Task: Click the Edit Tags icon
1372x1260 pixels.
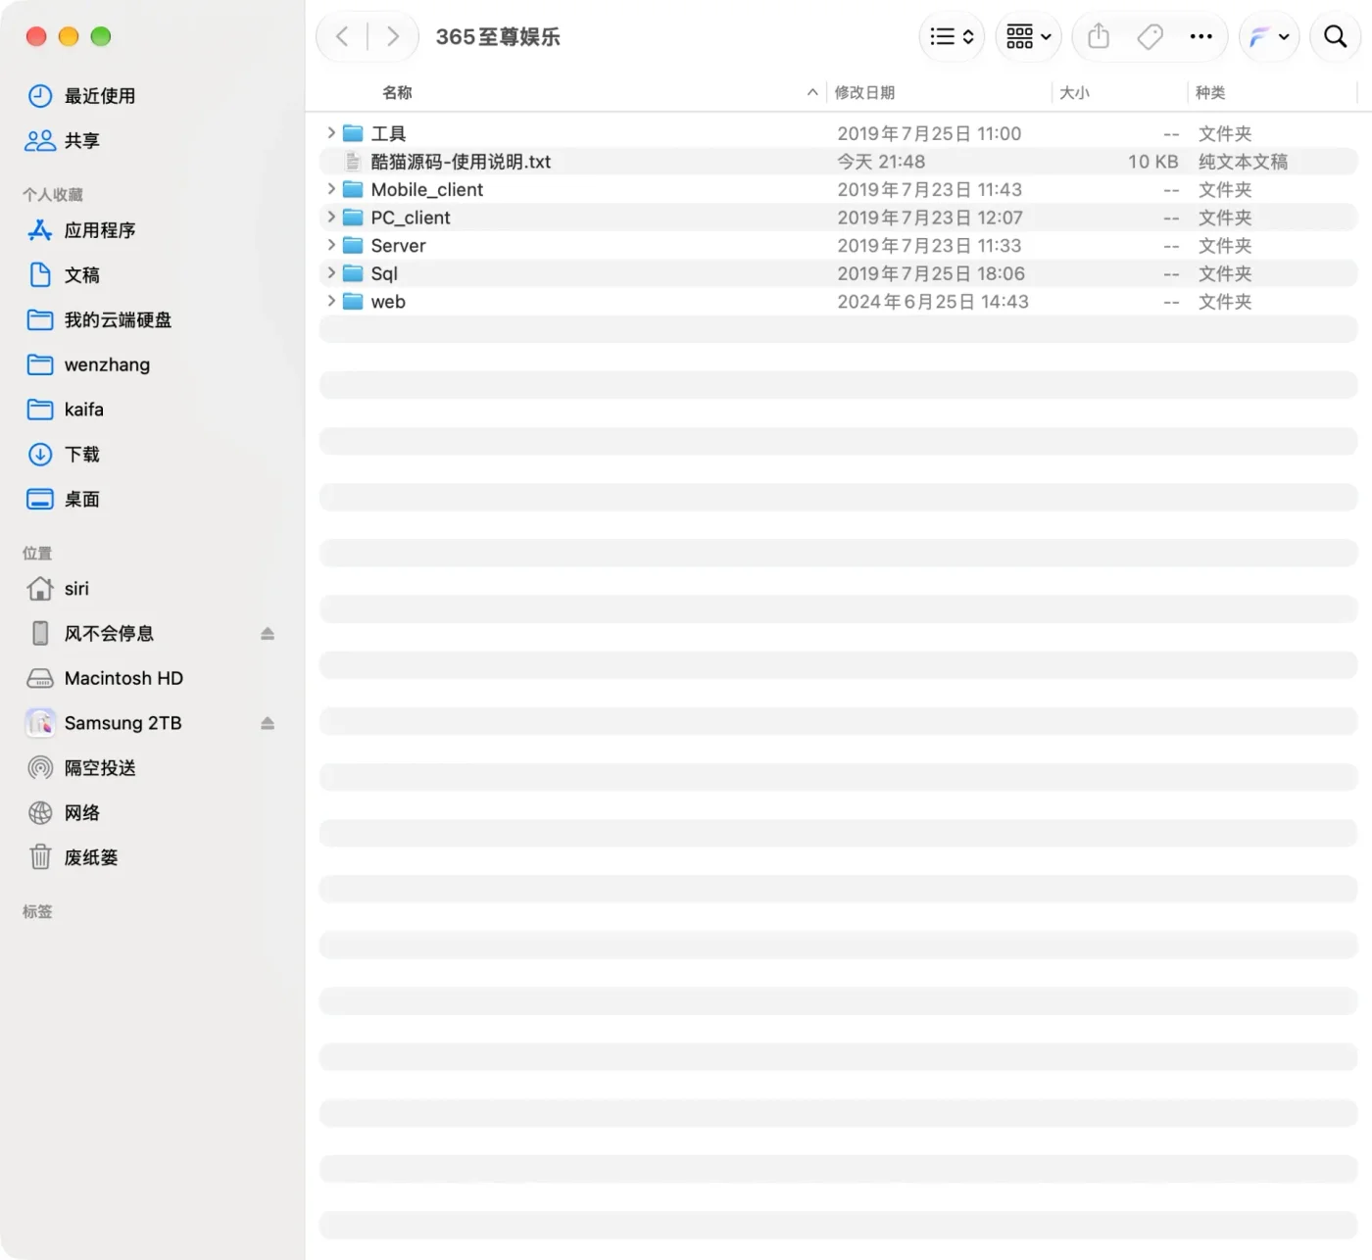Action: click(1150, 37)
